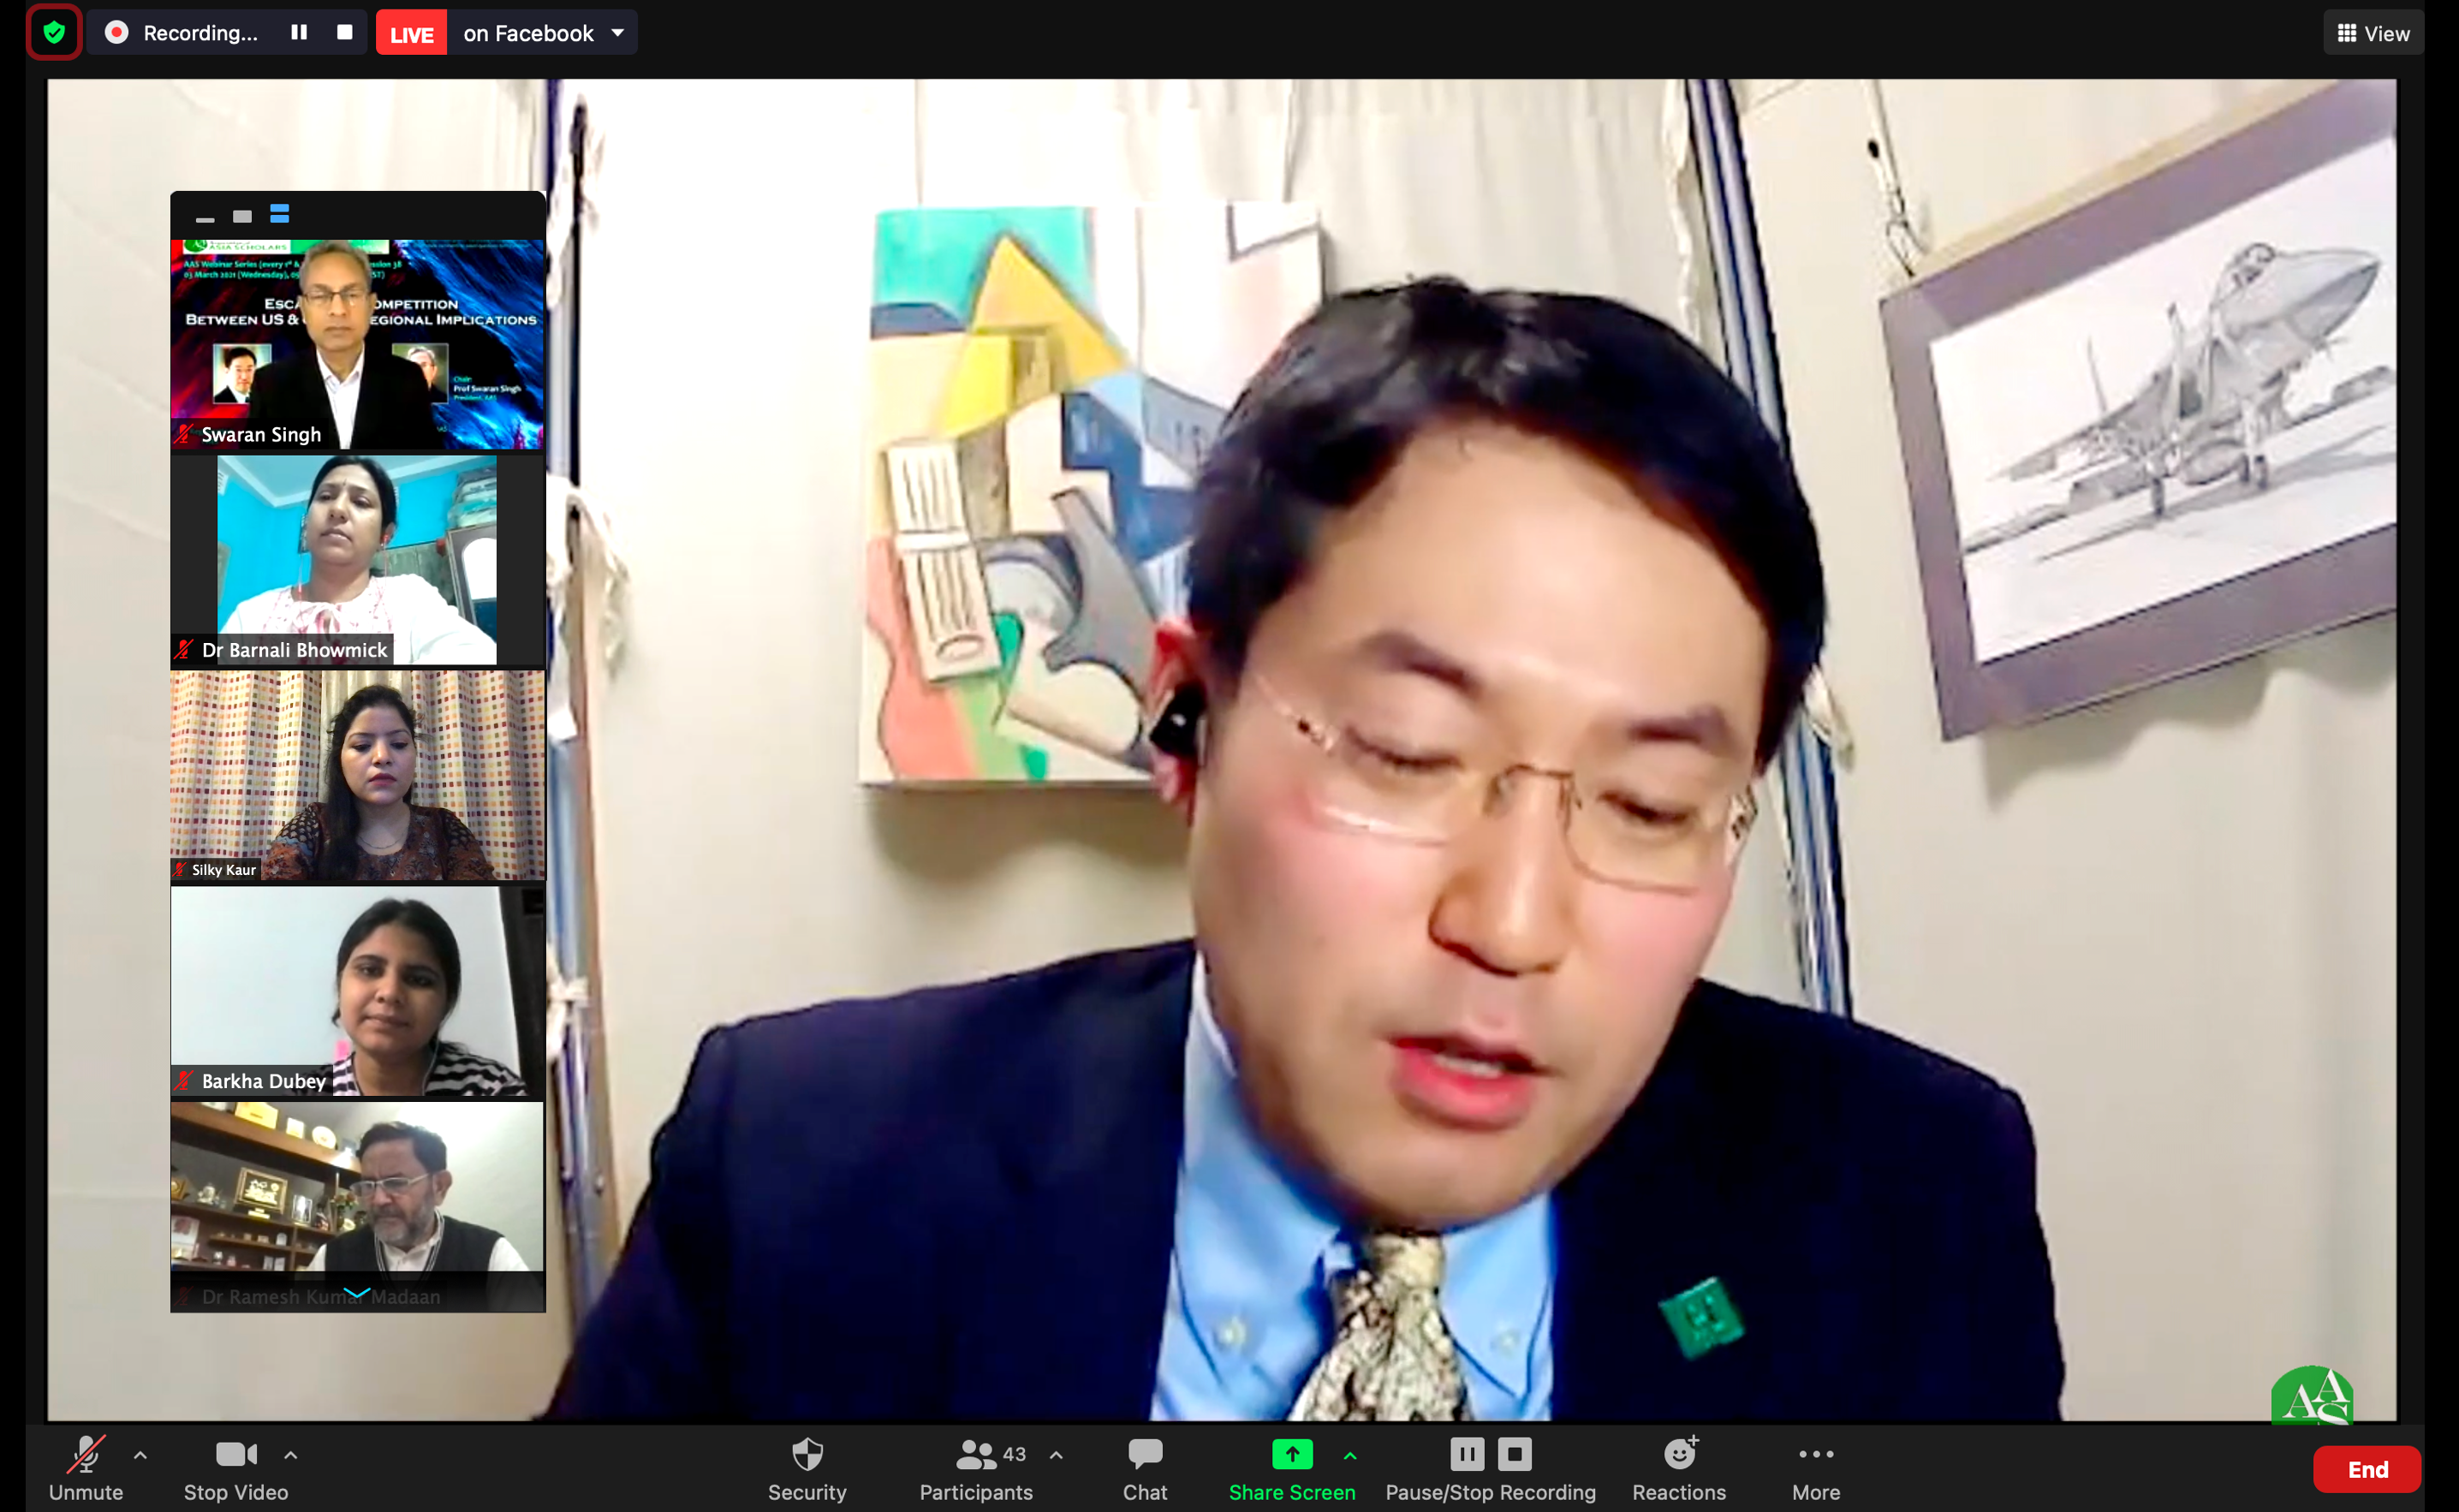Open the Reactions menu
This screenshot has width=2459, height=1512.
(1678, 1467)
